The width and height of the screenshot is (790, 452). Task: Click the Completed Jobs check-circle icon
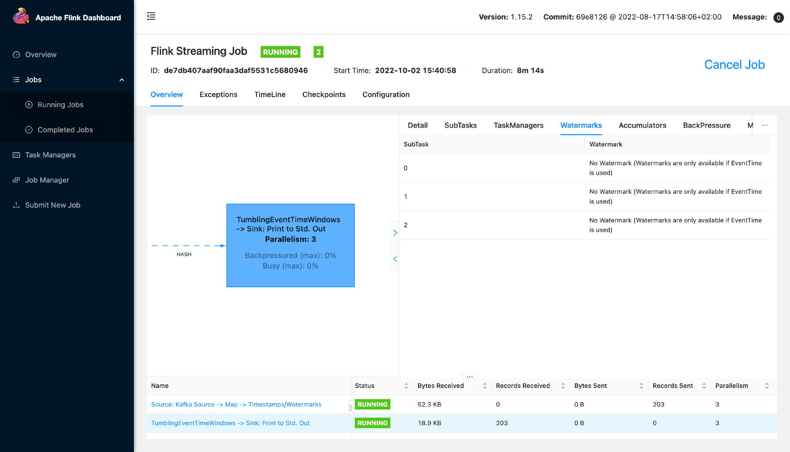(x=29, y=130)
